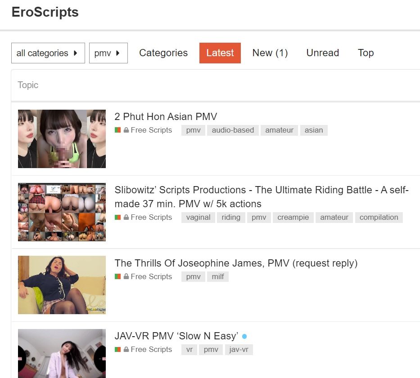The width and height of the screenshot is (420, 378).
Task: Sort by the Topic column header
Action: (x=28, y=85)
